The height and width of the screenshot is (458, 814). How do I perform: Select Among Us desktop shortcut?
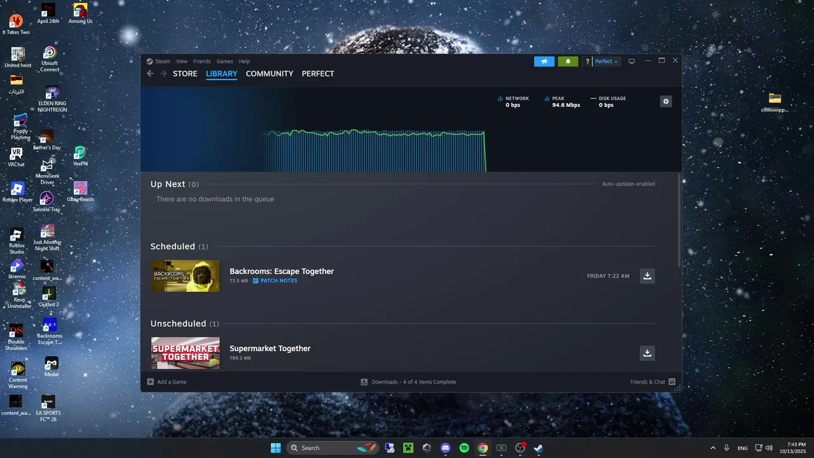pos(80,13)
